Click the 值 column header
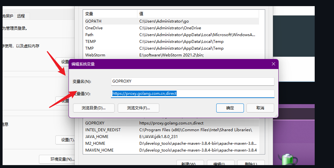 coord(198,14)
